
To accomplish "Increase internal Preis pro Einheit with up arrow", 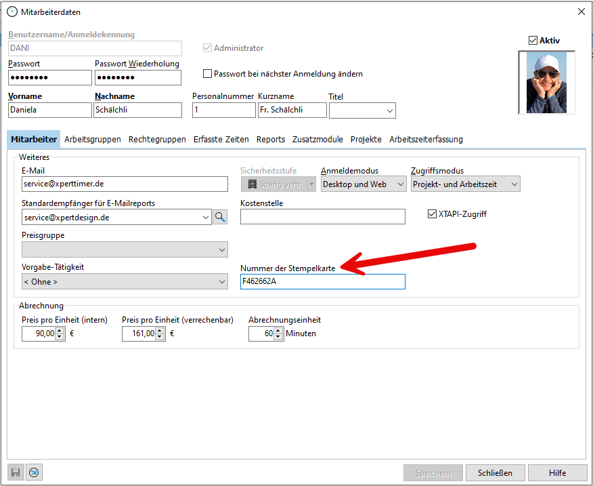I will (60, 330).
